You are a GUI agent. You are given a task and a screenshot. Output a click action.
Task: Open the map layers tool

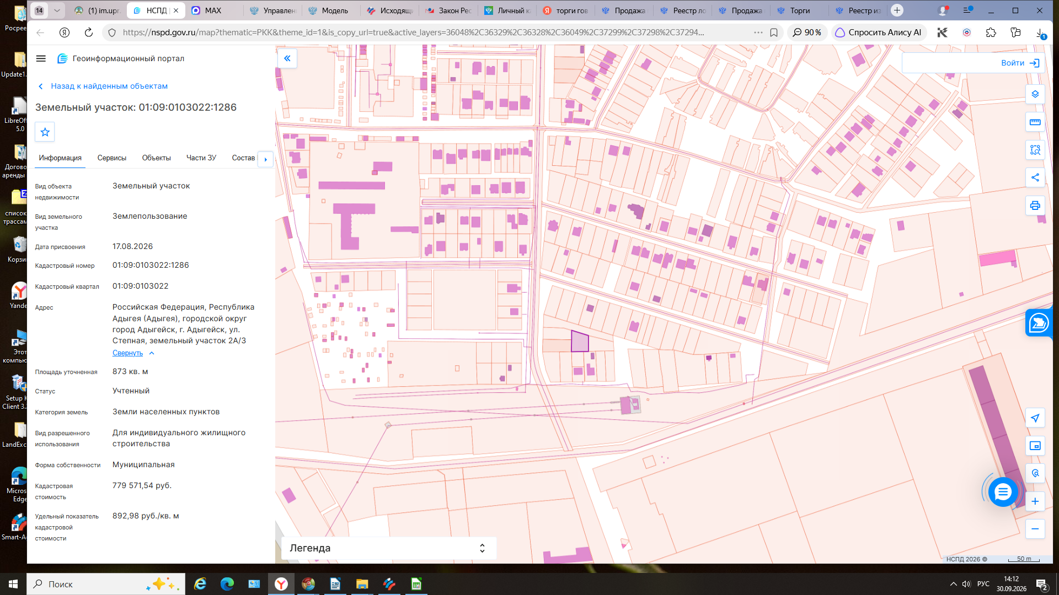pos(1035,94)
